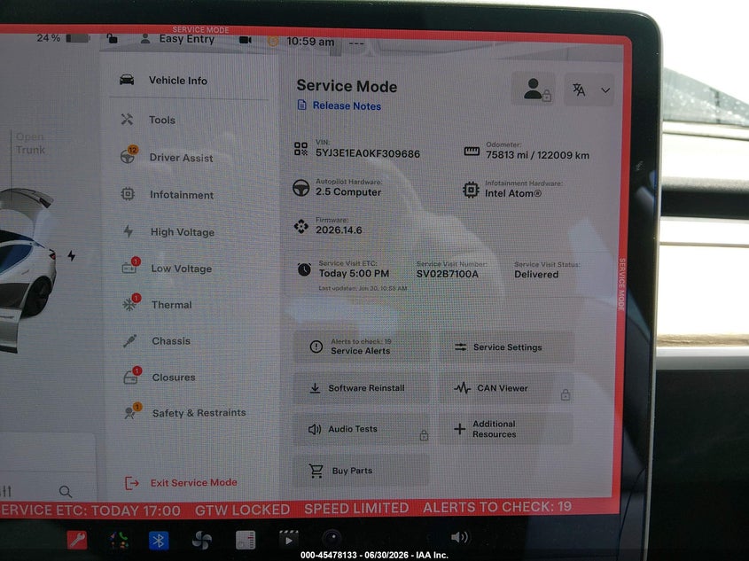Click the dashcam camera icon in status bar
Image resolution: width=749 pixels, height=561 pixels.
coord(246,40)
